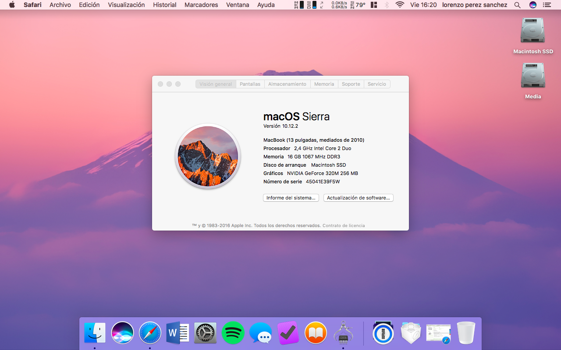
Task: Switch to the Pantallas tab
Action: [x=250, y=84]
